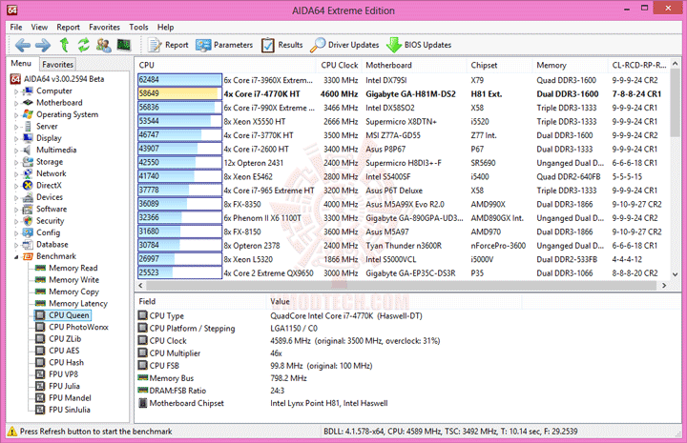
Task: Open benchmark Parameters
Action: coord(224,45)
